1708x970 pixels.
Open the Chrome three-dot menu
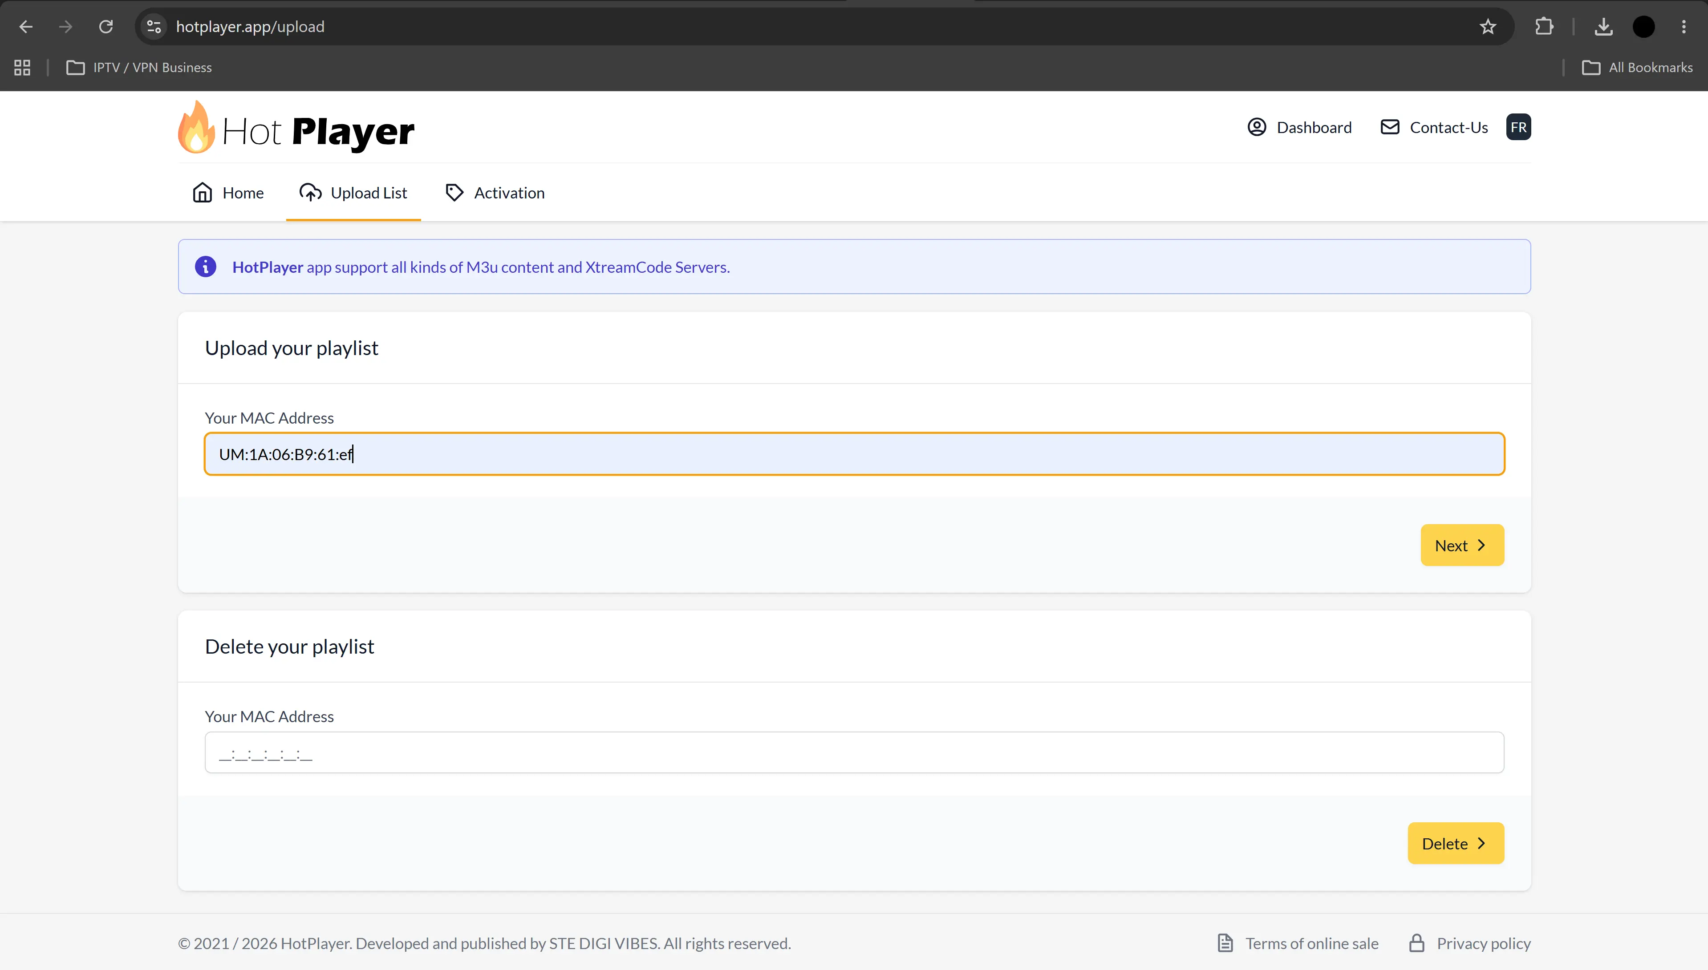click(1684, 27)
